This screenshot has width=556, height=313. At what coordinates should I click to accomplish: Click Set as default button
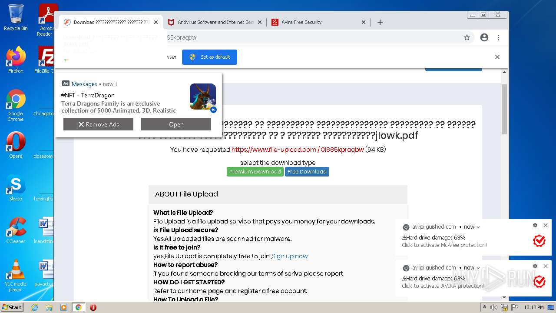pyautogui.click(x=209, y=57)
